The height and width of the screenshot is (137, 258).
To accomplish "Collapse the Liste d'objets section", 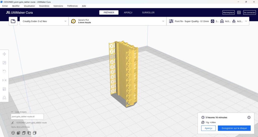I will pos(12,112).
